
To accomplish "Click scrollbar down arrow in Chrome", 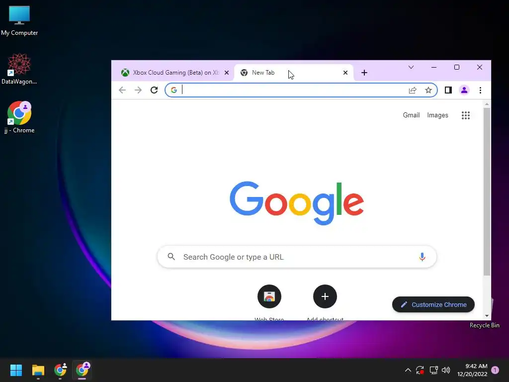I will tap(487, 316).
